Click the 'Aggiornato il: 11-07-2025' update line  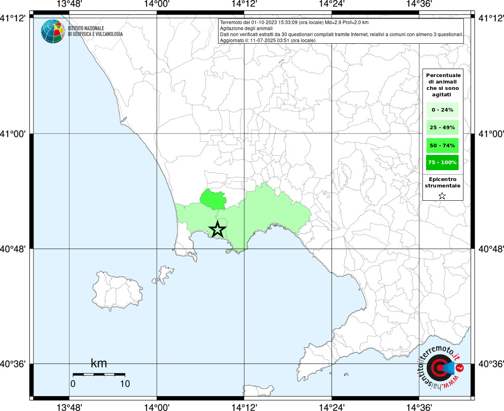pyautogui.click(x=267, y=41)
